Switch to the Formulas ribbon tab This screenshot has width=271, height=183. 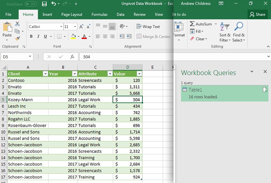(99, 15)
